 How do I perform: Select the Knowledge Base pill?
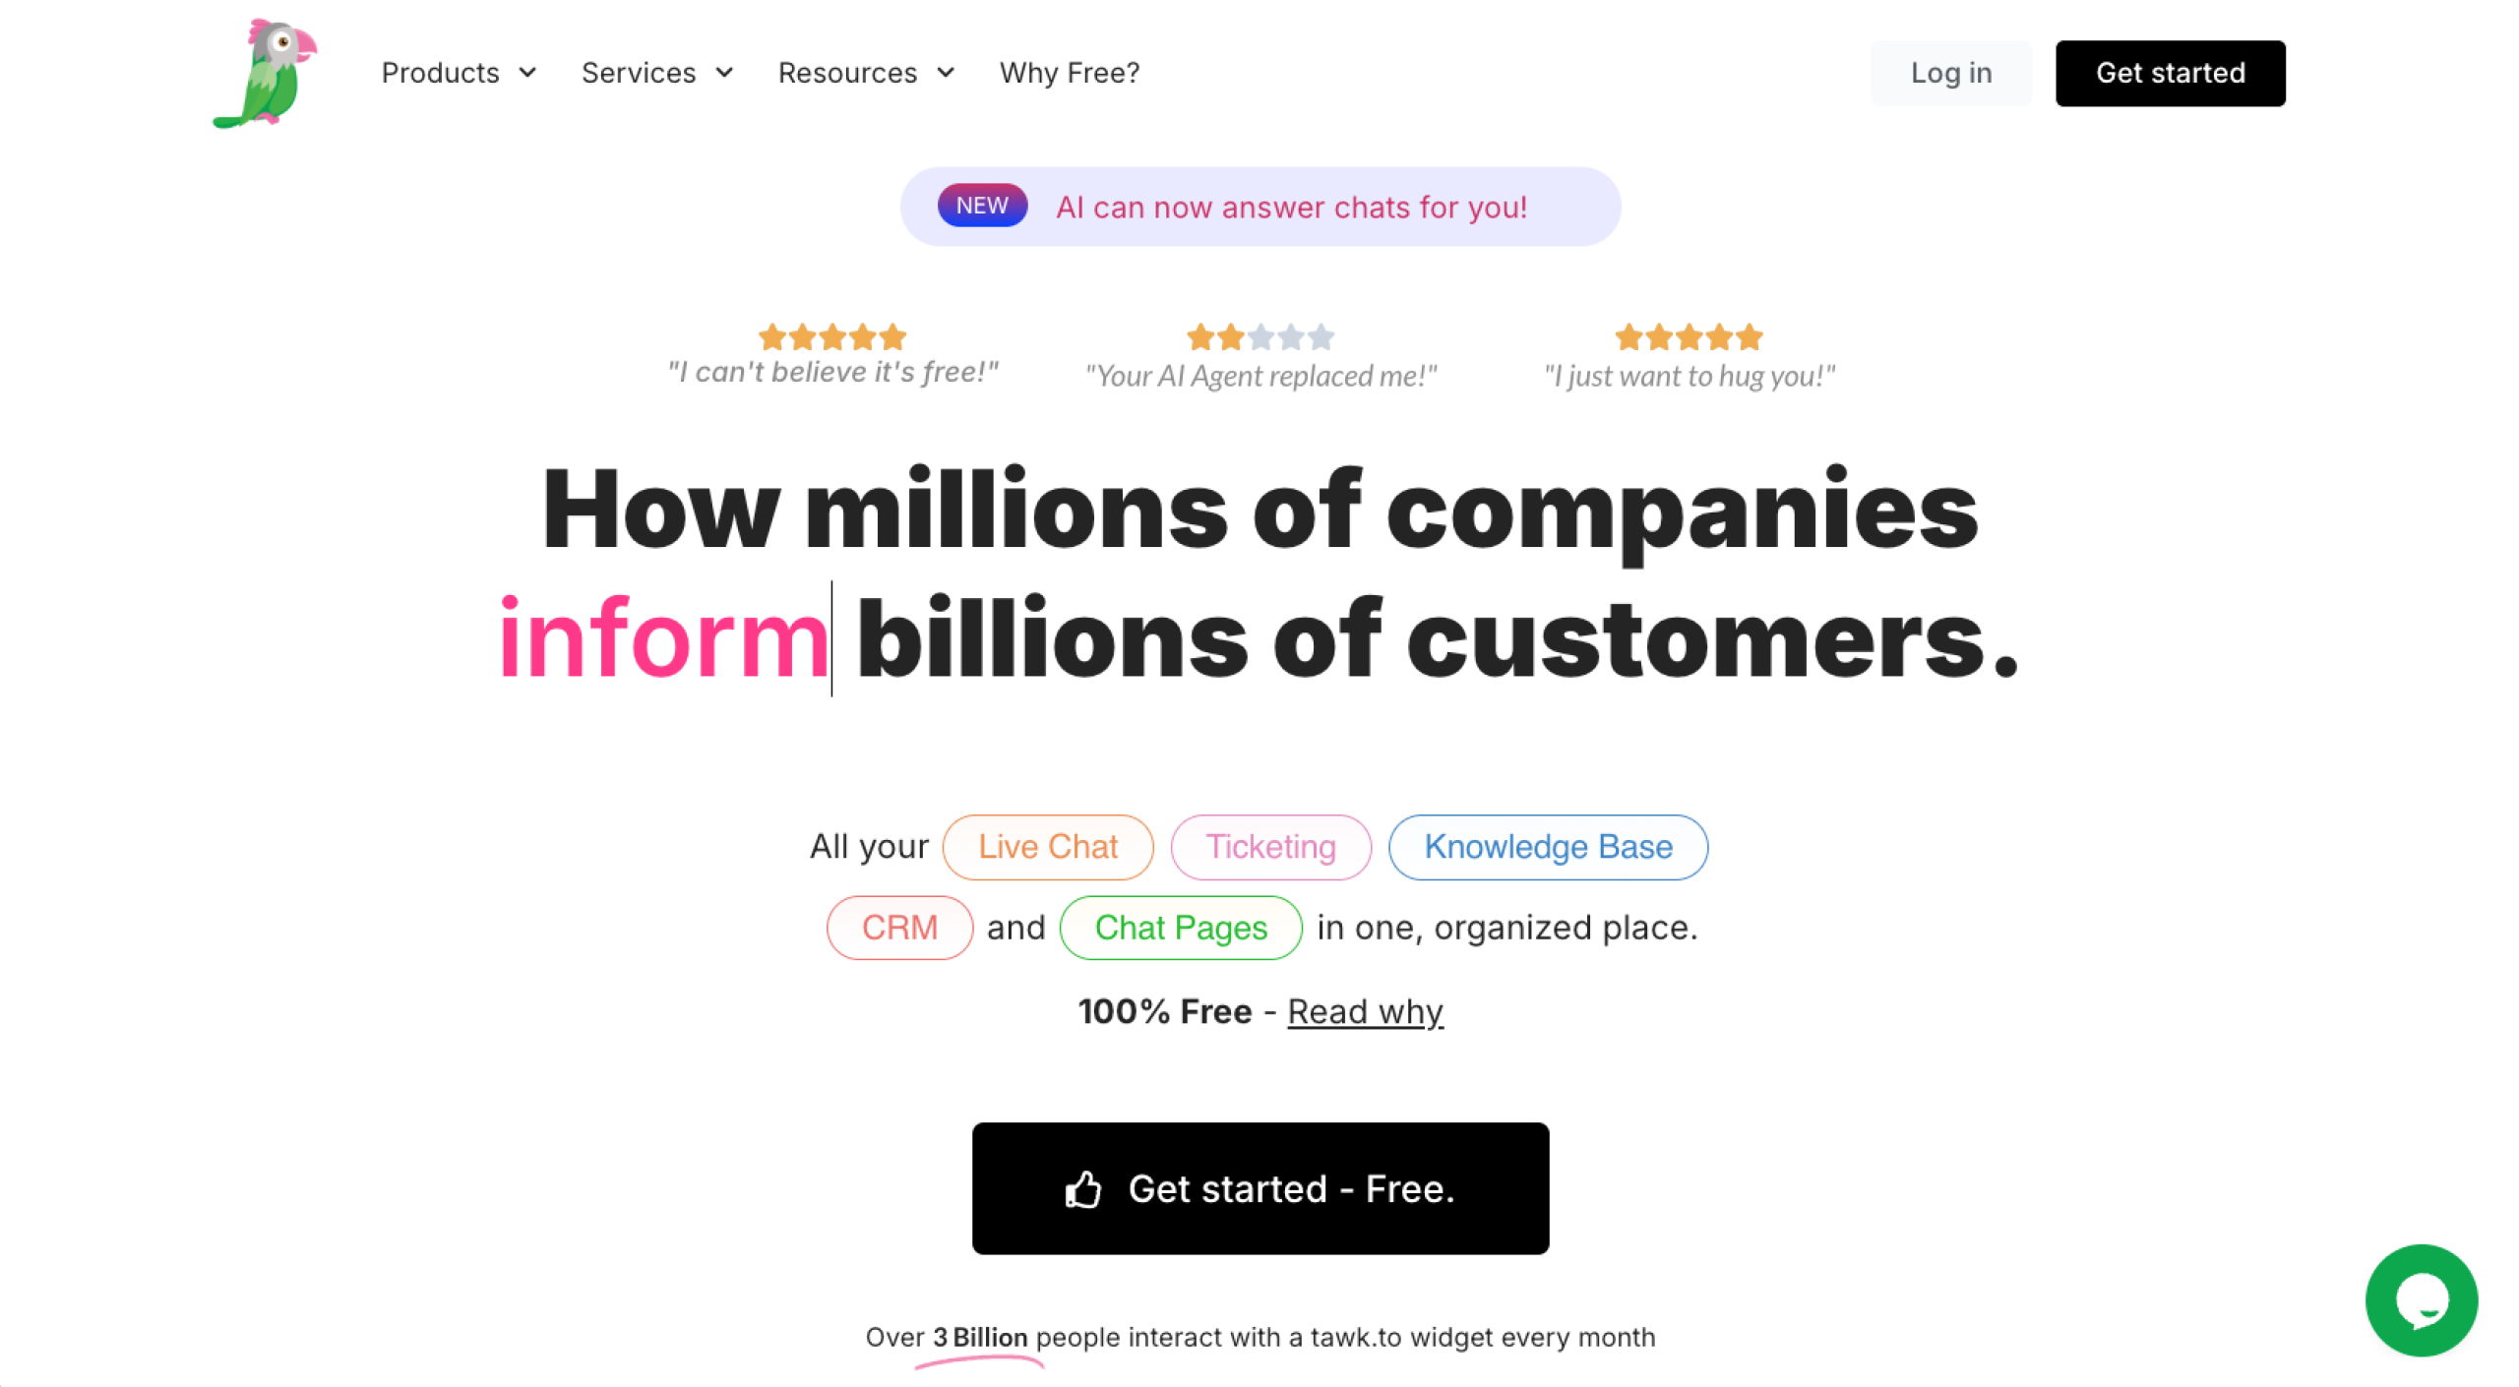point(1548,847)
